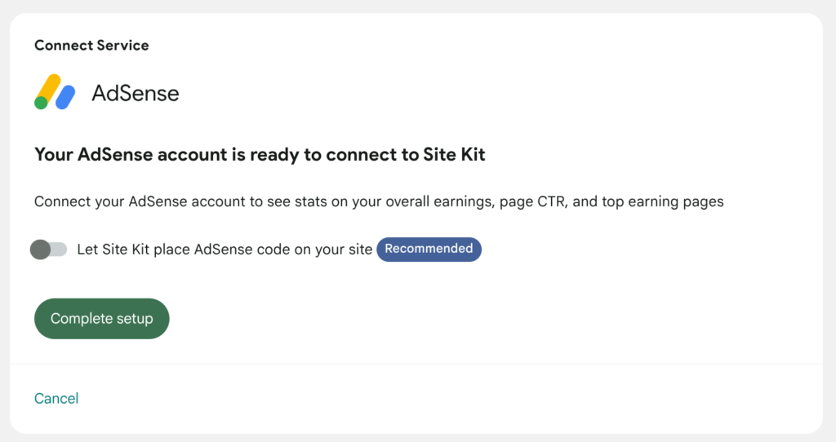Click the yellow bar of AdSense logo

pos(51,88)
